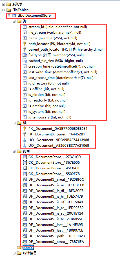Select the is_temporary bit column
The width and height of the screenshot is (120, 257).
pyautogui.click(x=50, y=117)
